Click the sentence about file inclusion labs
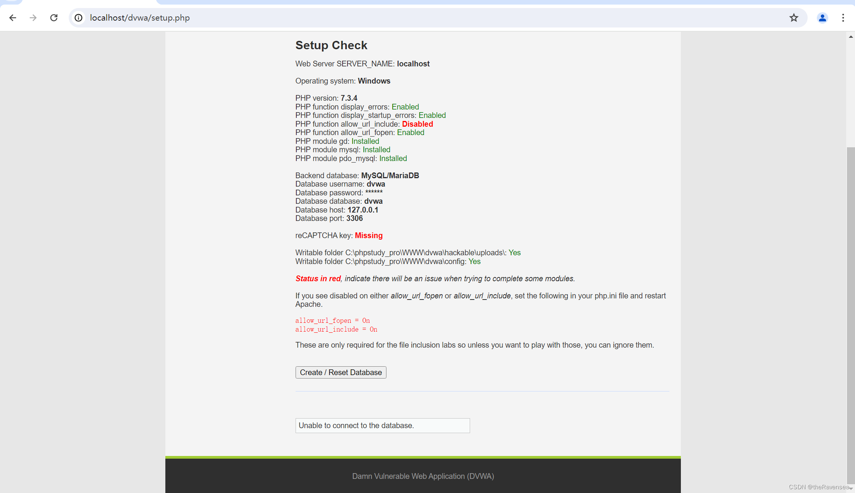Image resolution: width=855 pixels, height=493 pixels. point(475,345)
